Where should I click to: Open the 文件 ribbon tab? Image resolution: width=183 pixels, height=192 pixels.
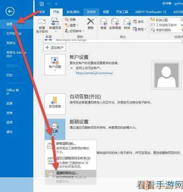pyautogui.click(x=42, y=12)
